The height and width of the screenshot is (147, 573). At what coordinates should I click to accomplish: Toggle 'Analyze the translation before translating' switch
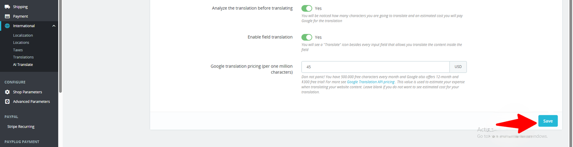pos(307,8)
